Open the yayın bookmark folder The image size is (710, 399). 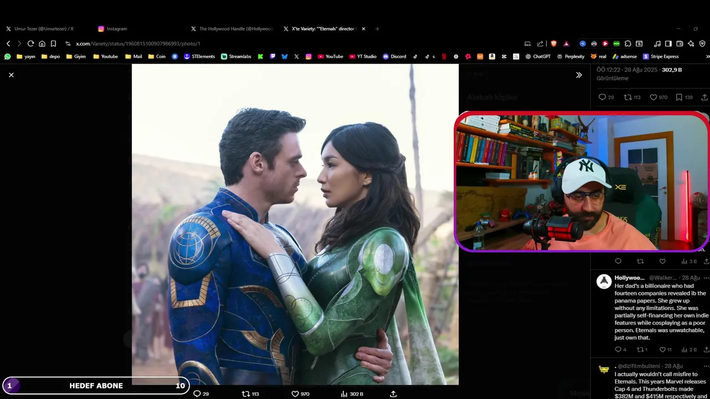(26, 57)
